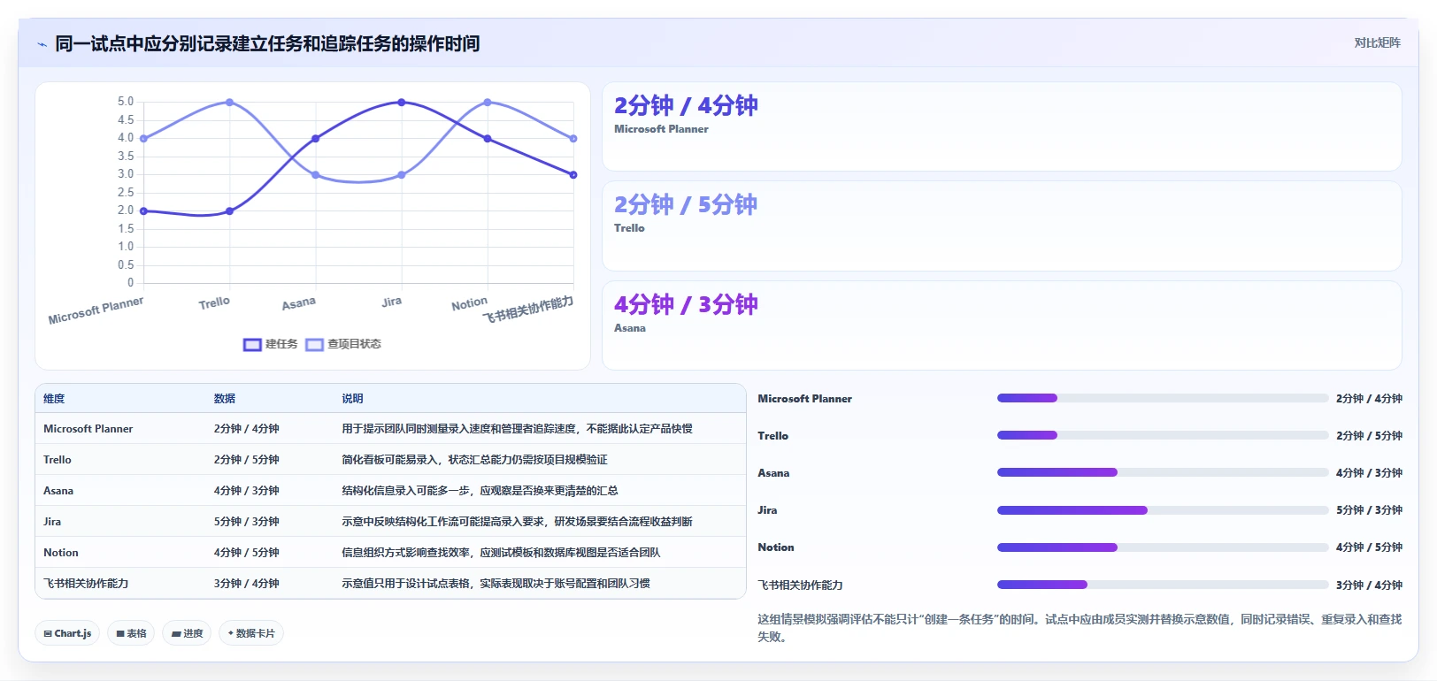Screen dimensions: 1437x681
Task: Click the 4分钟 / 3分钟 Asana card
Action: tap(1002, 325)
